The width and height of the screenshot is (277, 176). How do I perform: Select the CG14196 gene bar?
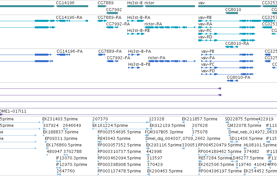point(72,6)
